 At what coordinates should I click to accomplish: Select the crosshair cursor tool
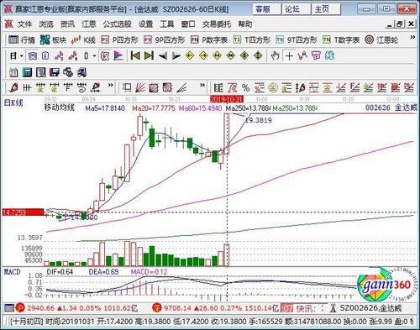tap(289, 56)
